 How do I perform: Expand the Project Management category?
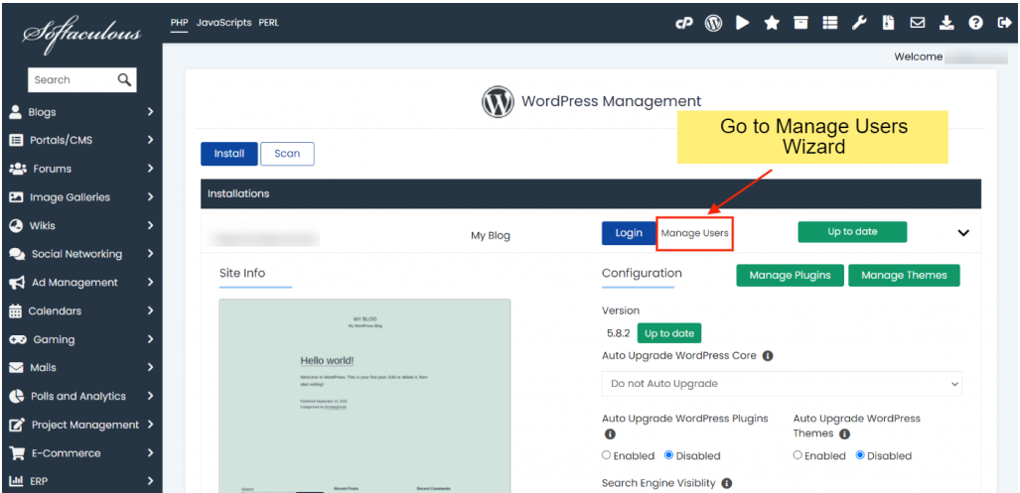coord(150,425)
